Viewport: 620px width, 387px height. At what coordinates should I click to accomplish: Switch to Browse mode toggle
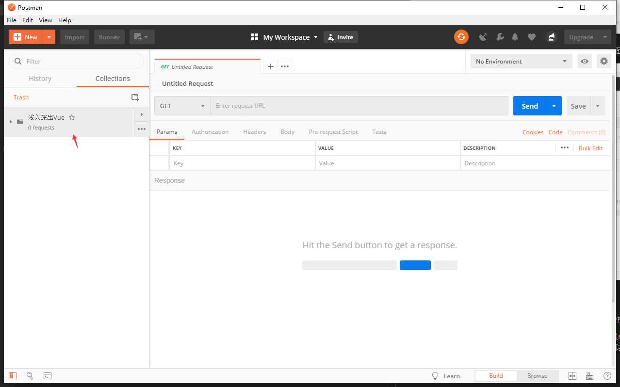537,376
